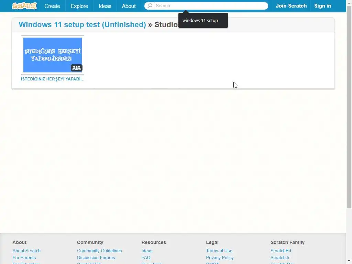Image resolution: width=352 pixels, height=264 pixels.
Task: Open About Scratch footer link
Action: tap(26, 251)
